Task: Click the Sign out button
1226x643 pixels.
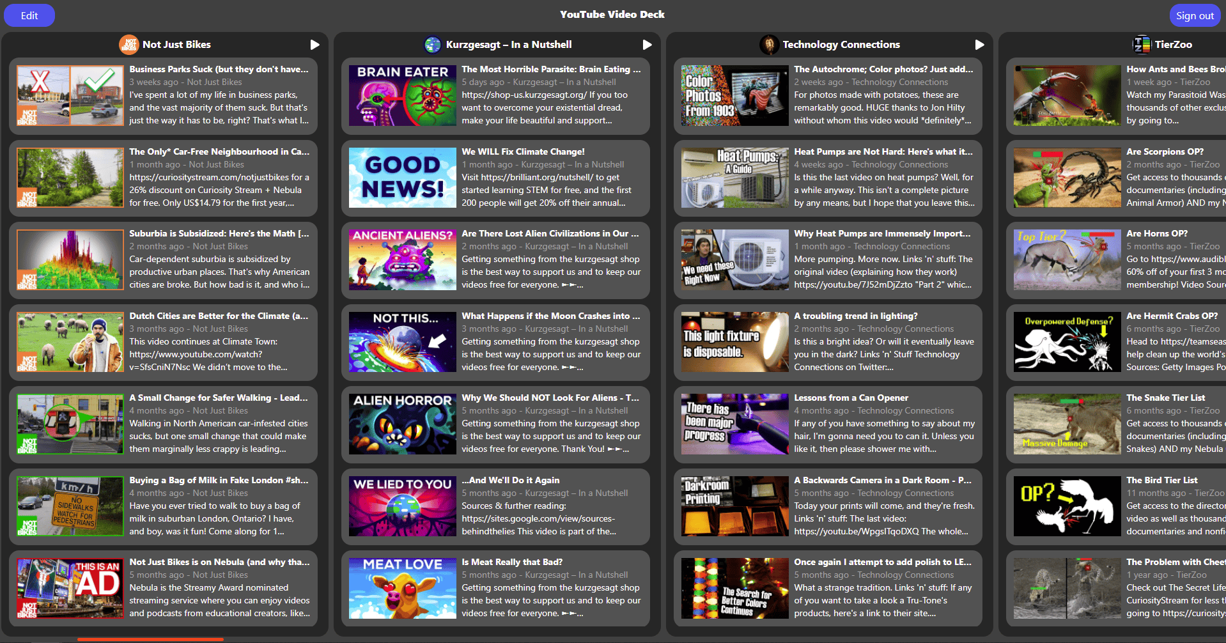Action: click(1195, 15)
